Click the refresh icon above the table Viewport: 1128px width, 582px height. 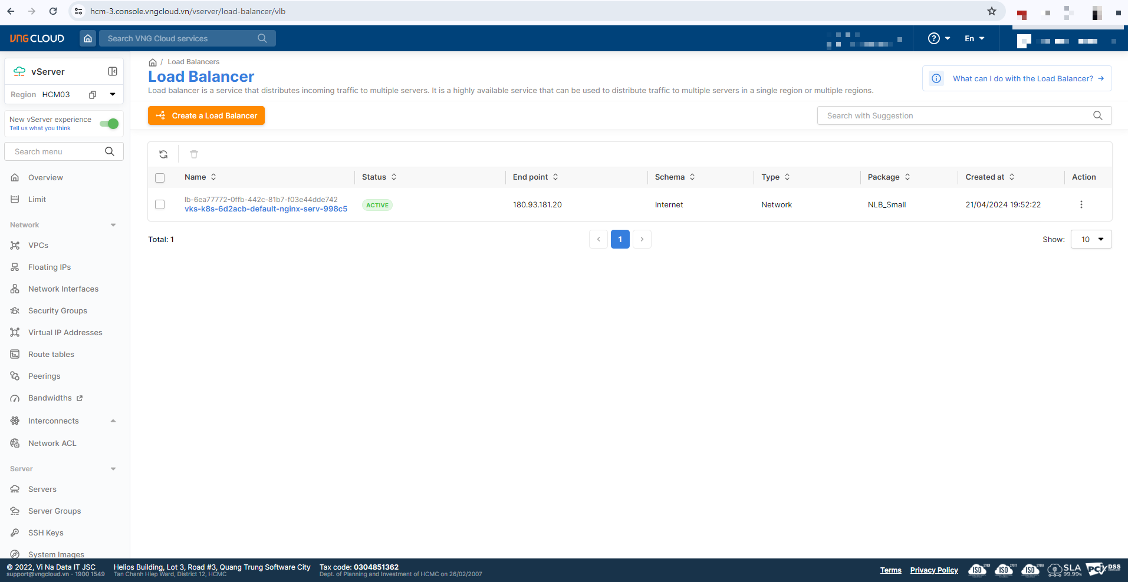(x=163, y=154)
